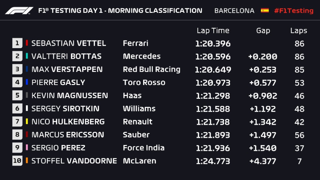Click the Lap Time column header

[213, 31]
